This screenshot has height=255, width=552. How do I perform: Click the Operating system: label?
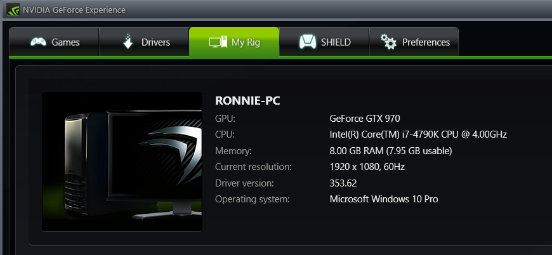(253, 199)
